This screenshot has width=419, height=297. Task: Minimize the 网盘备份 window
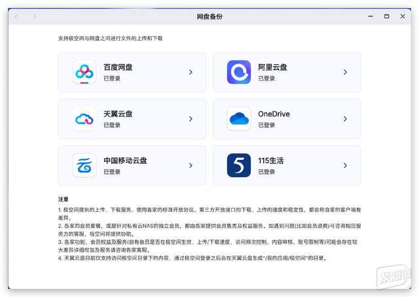click(x=371, y=16)
